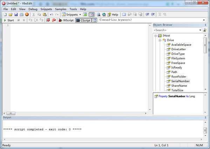
Task: Open a script with the folder icon
Action: 11,14
